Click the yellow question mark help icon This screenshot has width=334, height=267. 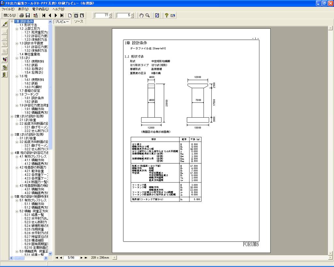pos(166,15)
